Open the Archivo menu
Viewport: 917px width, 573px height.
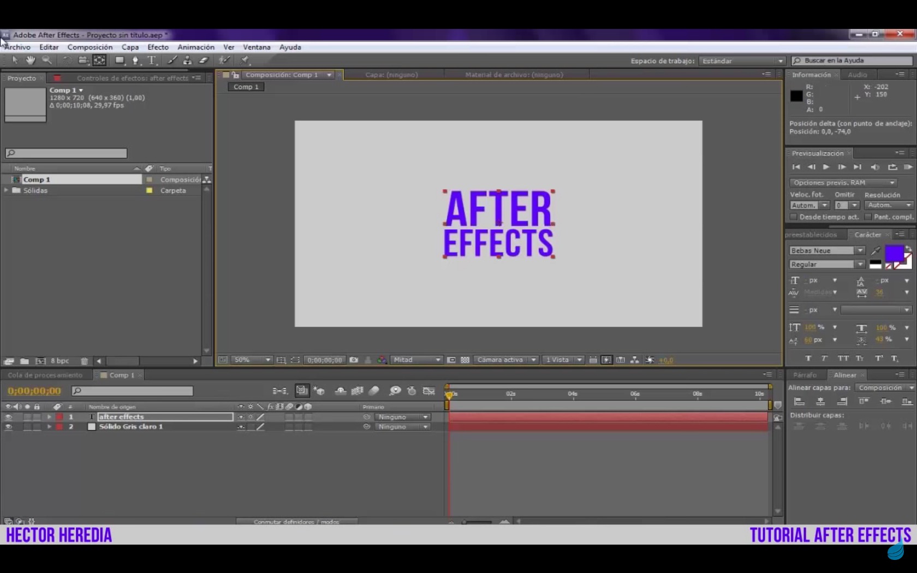[x=17, y=47]
